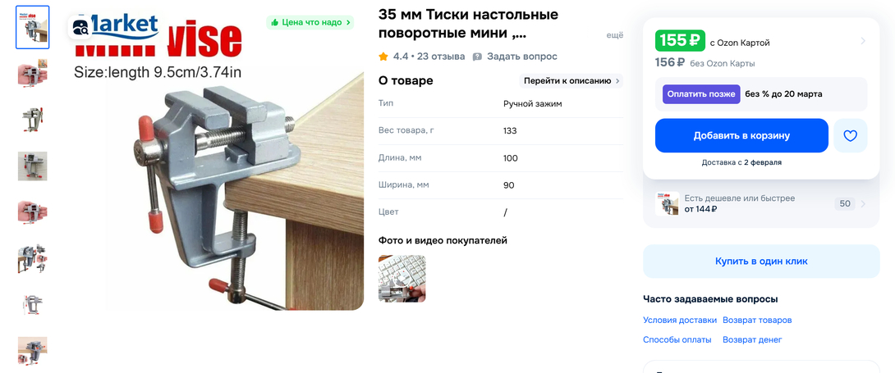Open customer photo of vise on keyboard
Viewport: 895px width, 373px height.
pyautogui.click(x=402, y=279)
